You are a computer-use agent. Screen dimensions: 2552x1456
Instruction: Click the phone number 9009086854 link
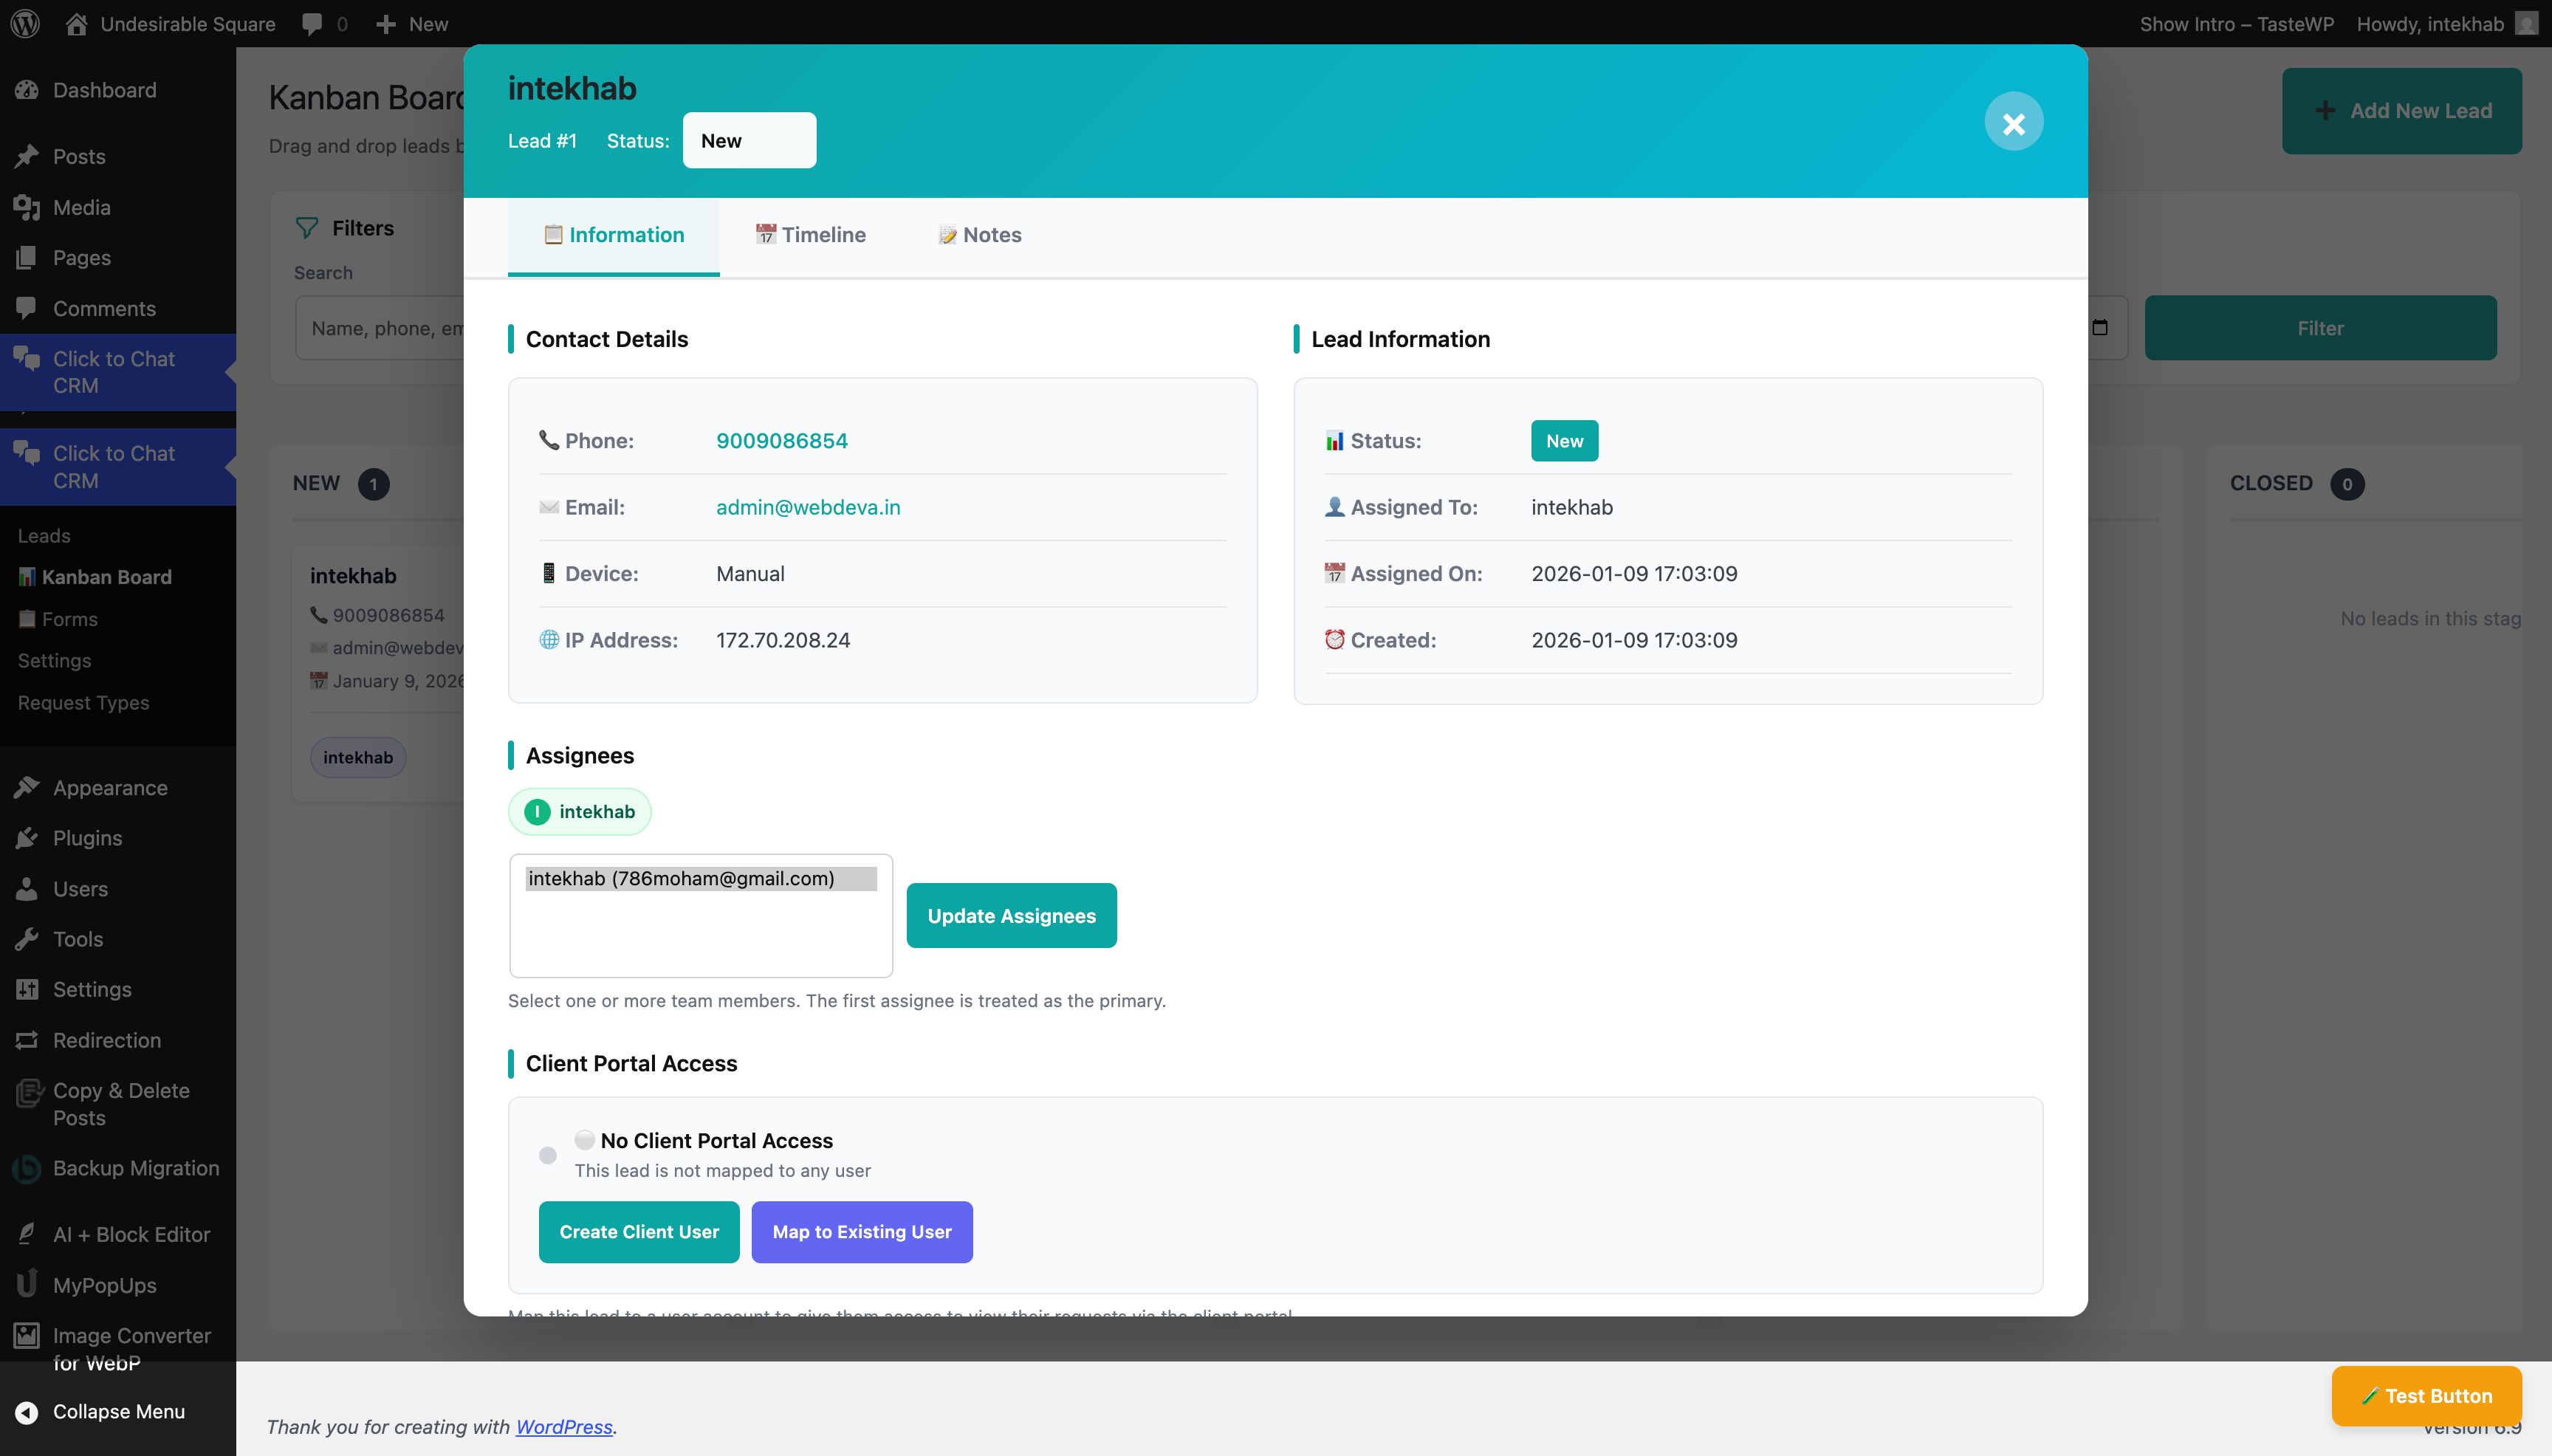coord(781,441)
